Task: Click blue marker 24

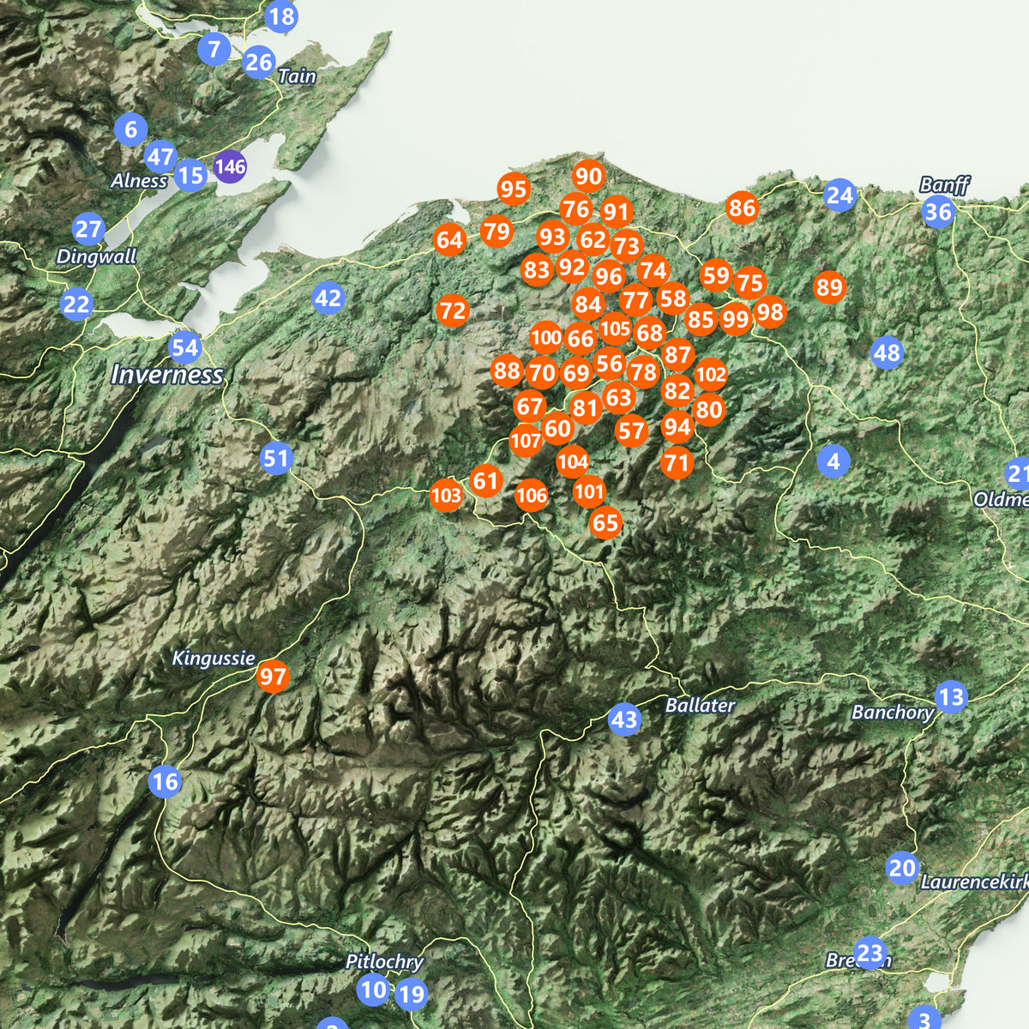Action: (839, 196)
